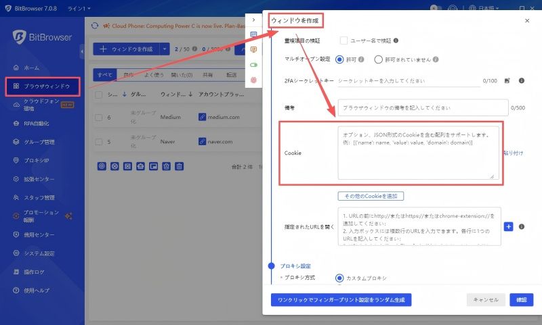Click the その他のCookieを追加 button

371,196
